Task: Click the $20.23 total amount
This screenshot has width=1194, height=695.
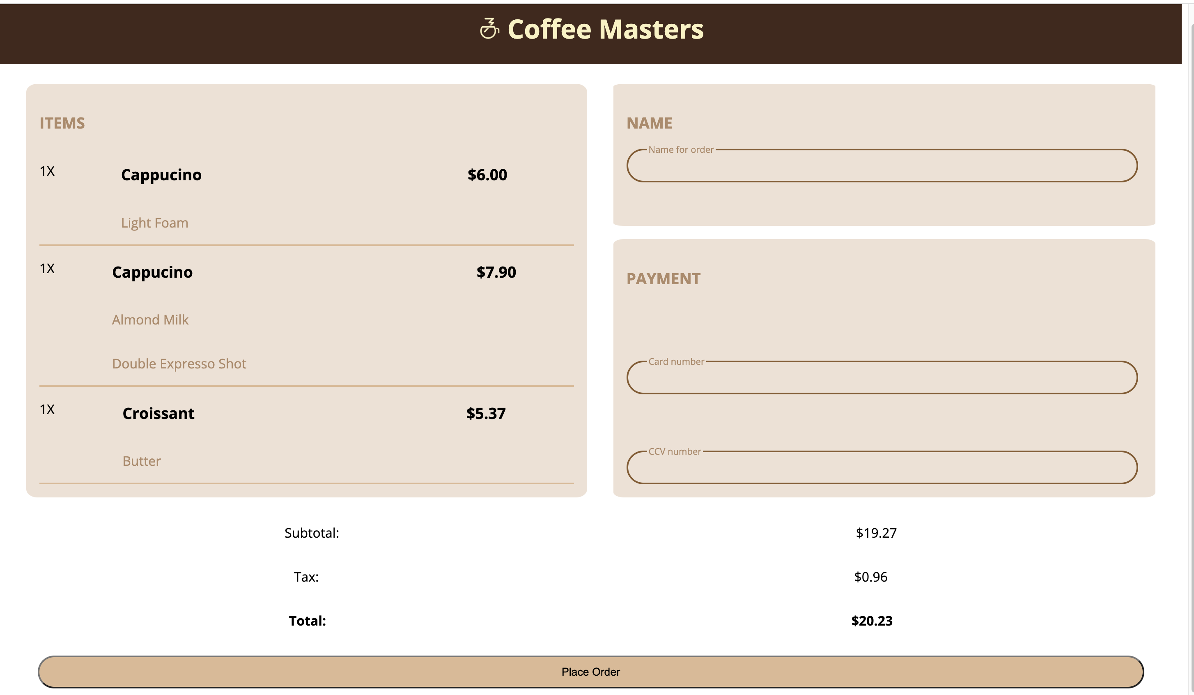Action: [871, 621]
